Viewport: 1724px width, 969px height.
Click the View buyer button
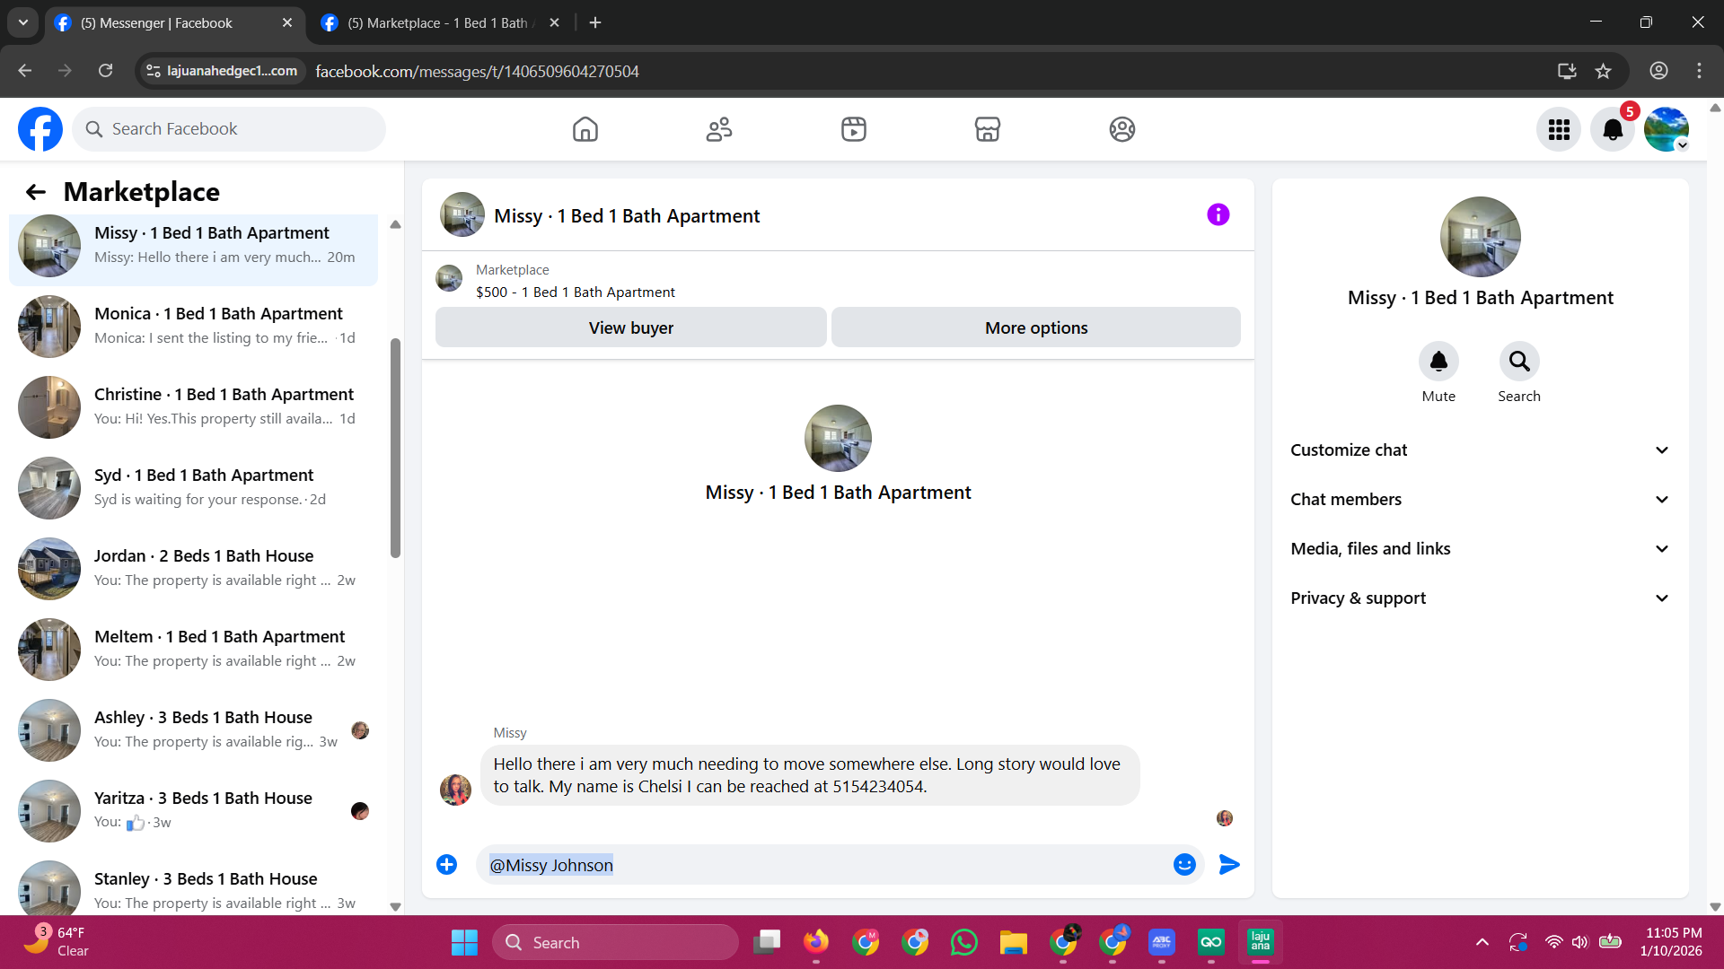[630, 327]
